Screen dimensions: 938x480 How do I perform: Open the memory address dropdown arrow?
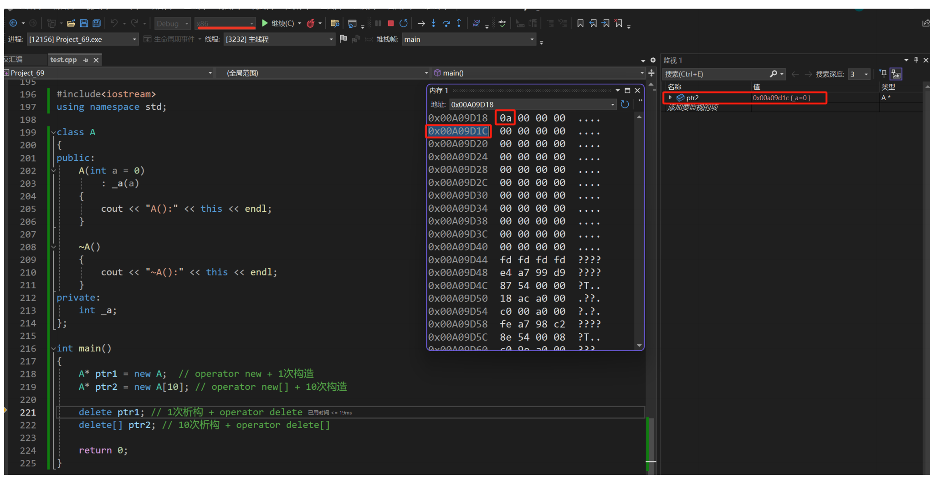pos(613,104)
